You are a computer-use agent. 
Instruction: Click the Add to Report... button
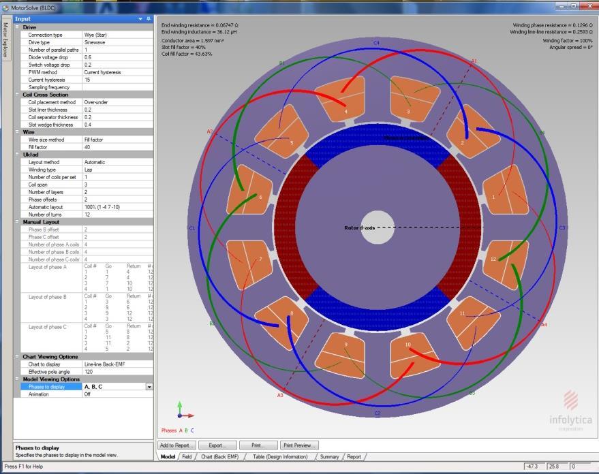point(176,445)
